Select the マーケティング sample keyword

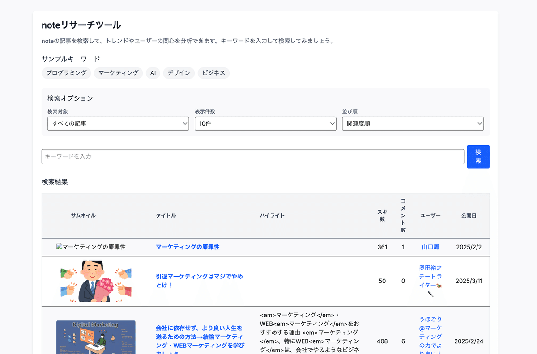pyautogui.click(x=118, y=73)
